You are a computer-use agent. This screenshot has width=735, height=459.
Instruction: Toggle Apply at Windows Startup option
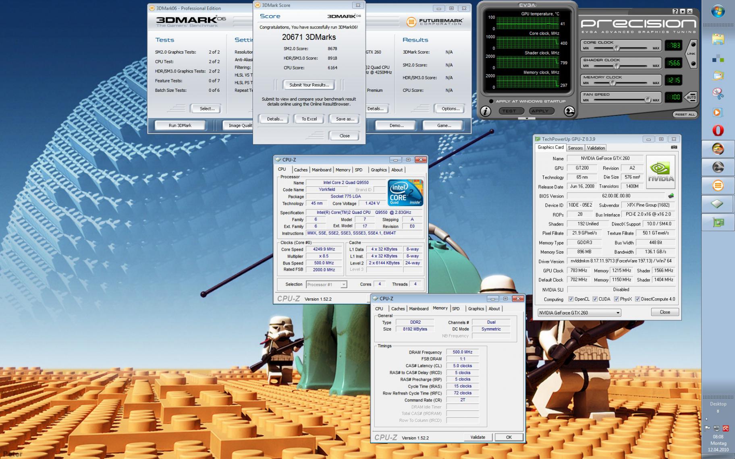pyautogui.click(x=491, y=101)
